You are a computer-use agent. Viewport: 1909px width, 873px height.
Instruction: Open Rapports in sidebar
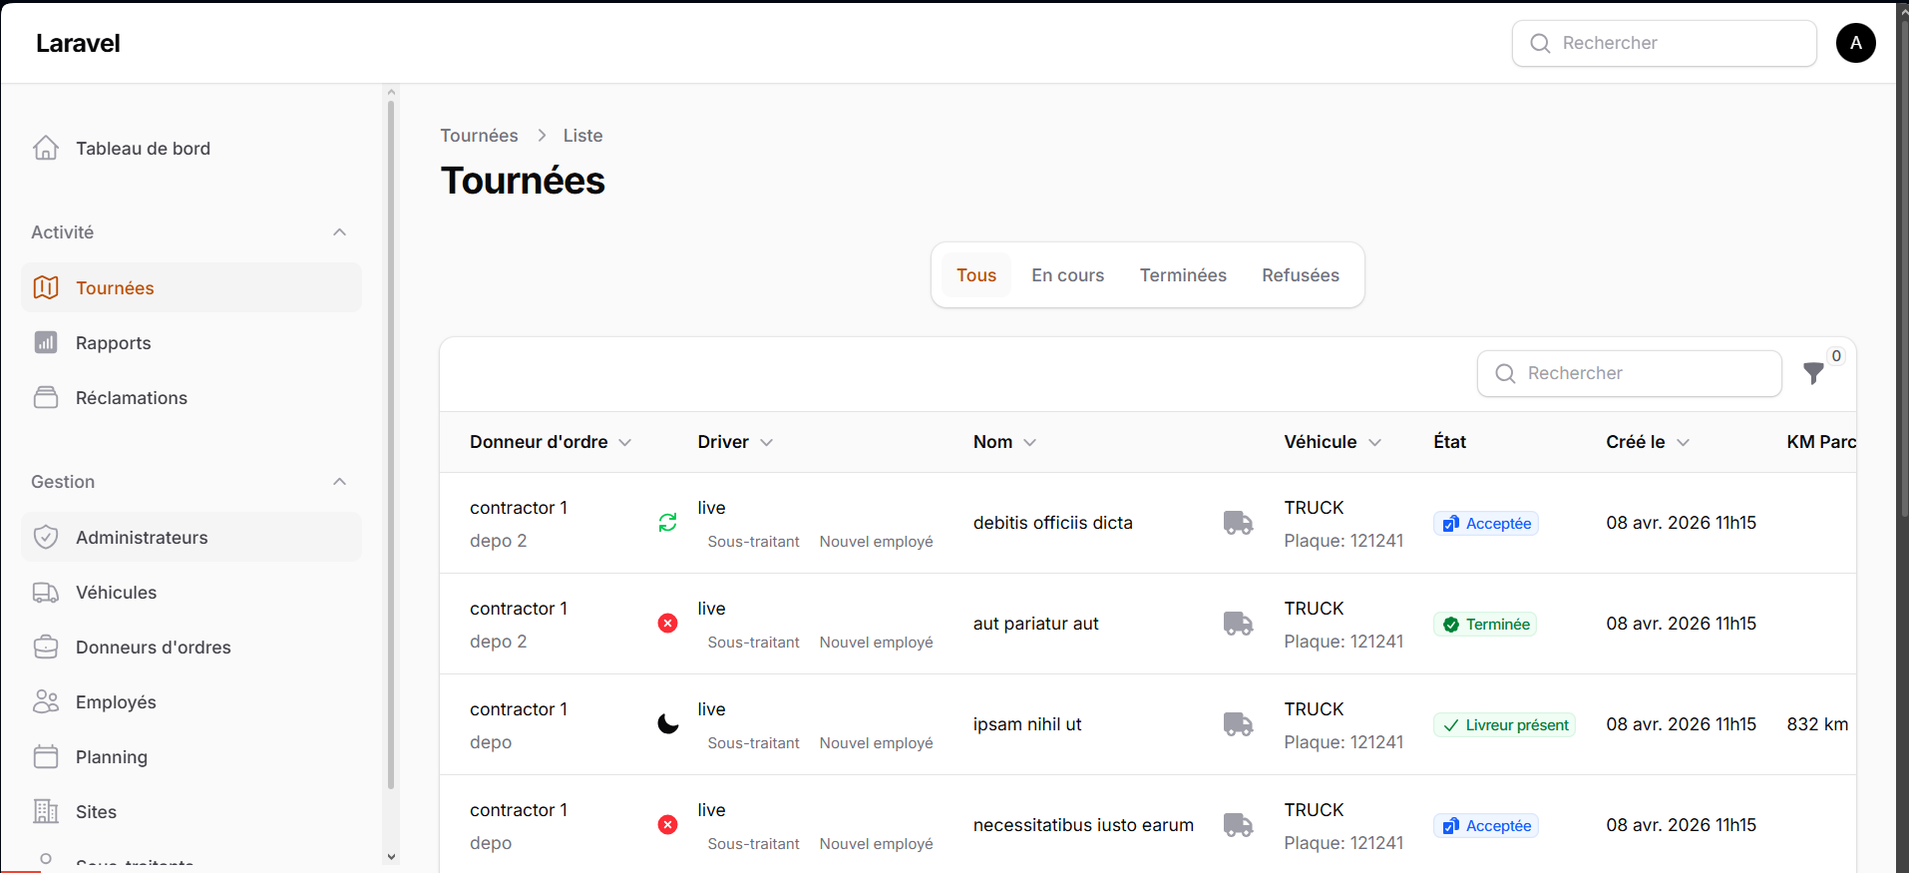click(x=191, y=342)
